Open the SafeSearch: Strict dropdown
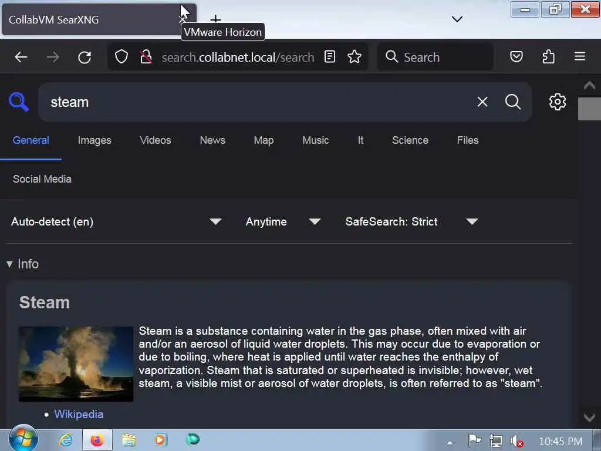Image resolution: width=601 pixels, height=451 pixels. click(412, 221)
